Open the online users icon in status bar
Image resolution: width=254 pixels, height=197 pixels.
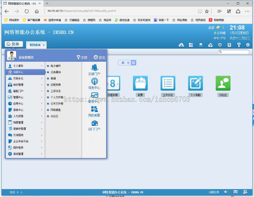(x=245, y=192)
